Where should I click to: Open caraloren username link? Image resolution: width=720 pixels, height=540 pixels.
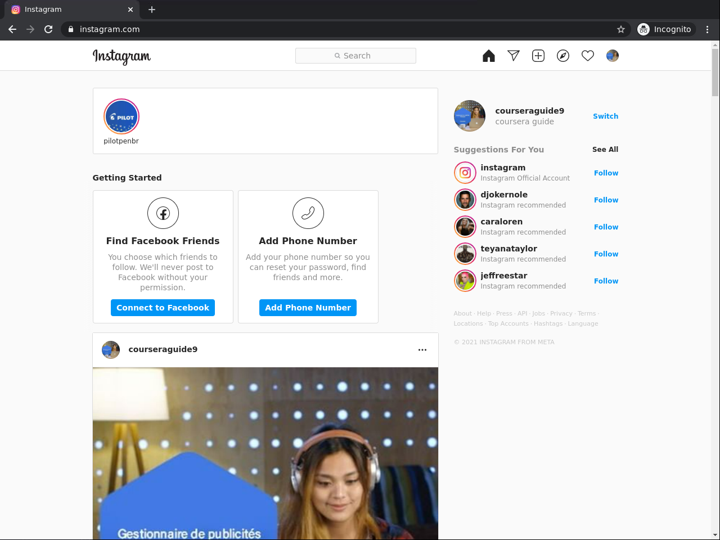(x=502, y=222)
